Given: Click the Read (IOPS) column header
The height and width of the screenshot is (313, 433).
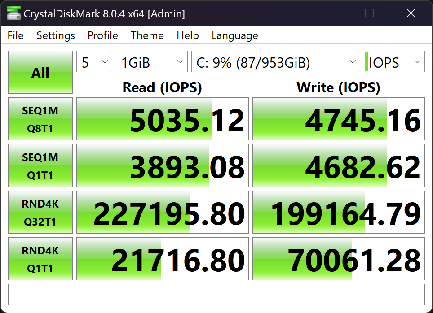Looking at the screenshot, I should click(x=163, y=87).
